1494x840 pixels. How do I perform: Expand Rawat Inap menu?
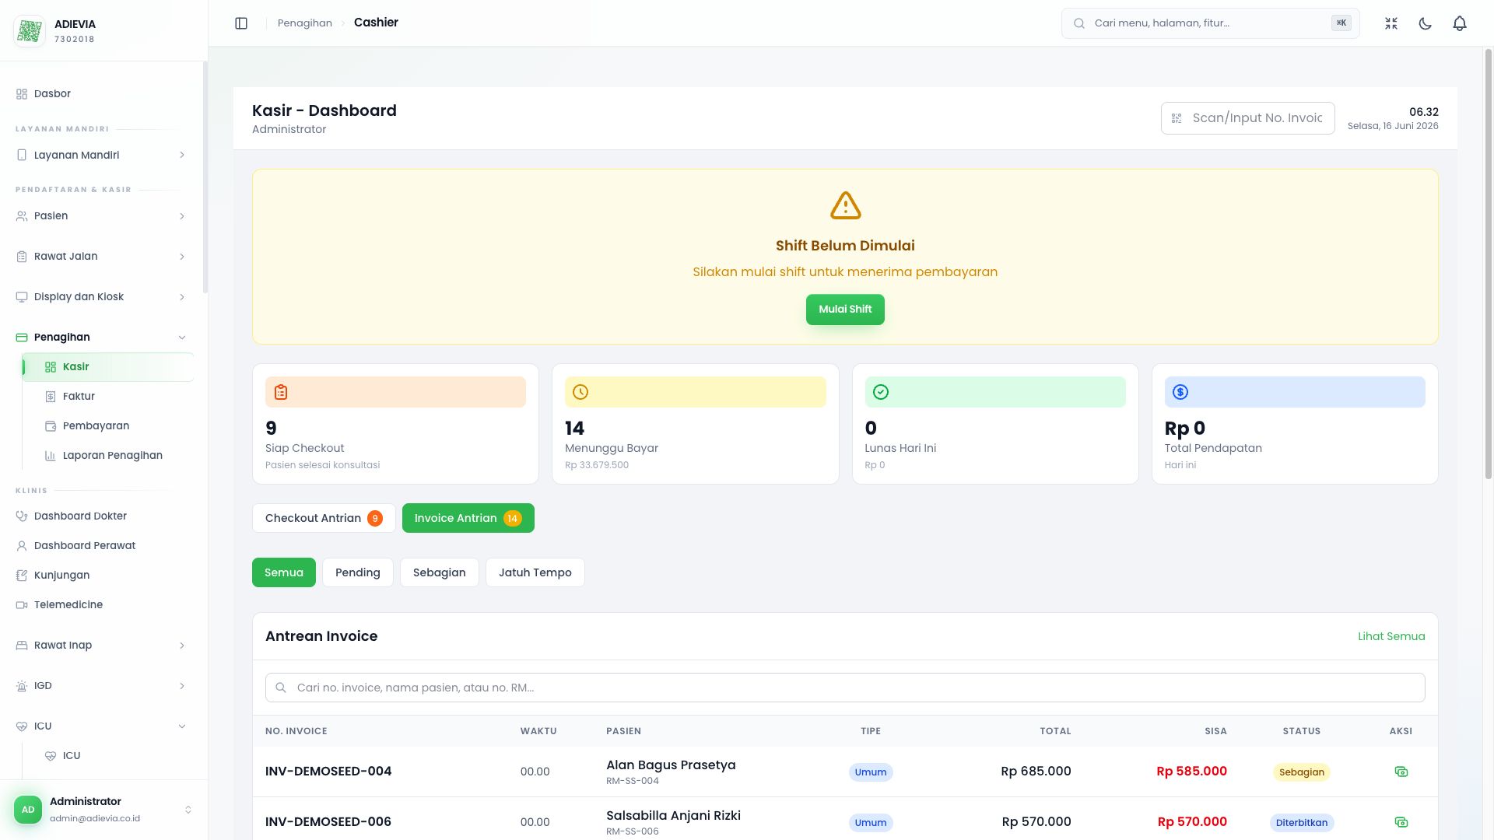click(x=101, y=646)
